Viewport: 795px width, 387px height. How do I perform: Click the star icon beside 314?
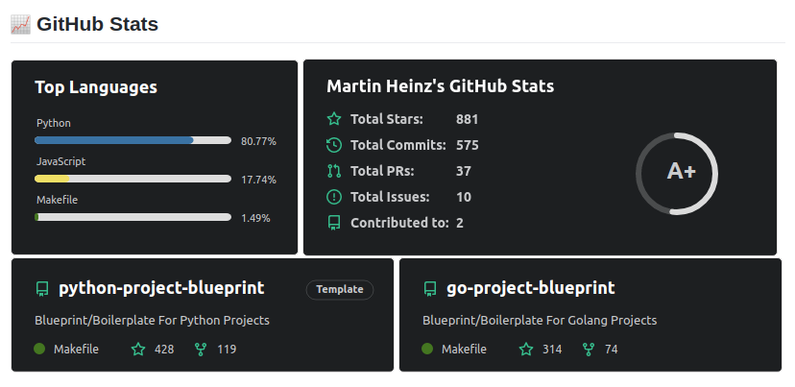[x=525, y=349]
